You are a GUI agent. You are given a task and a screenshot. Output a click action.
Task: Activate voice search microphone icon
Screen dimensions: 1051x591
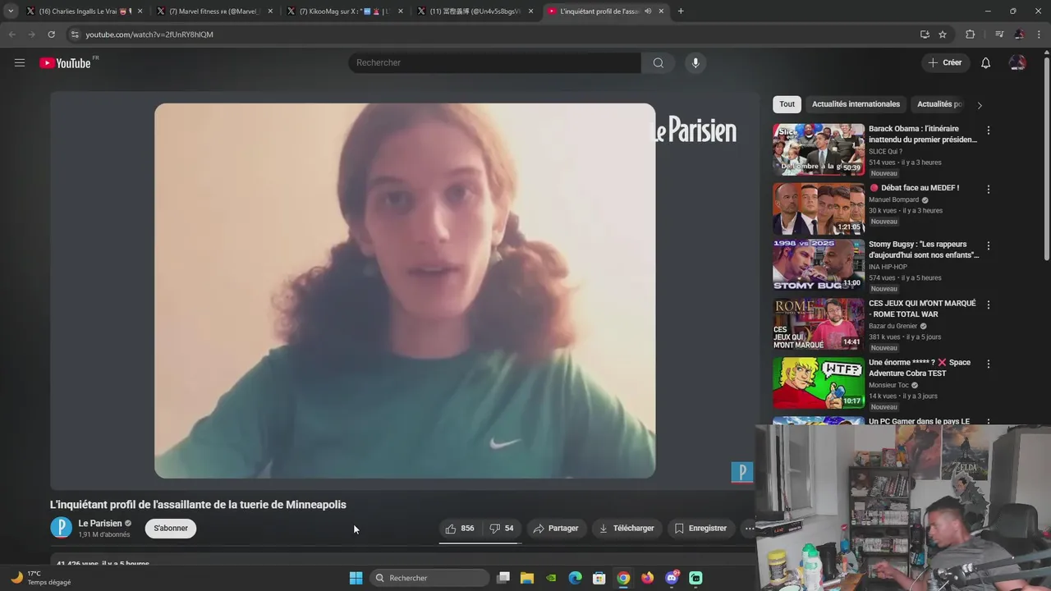pyautogui.click(x=695, y=62)
